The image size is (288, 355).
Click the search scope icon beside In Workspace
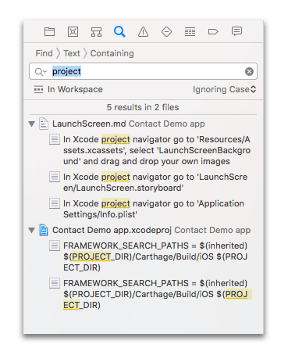pyautogui.click(x=38, y=89)
